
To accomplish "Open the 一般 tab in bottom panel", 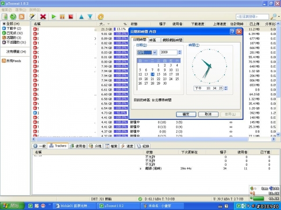I will 40,146.
